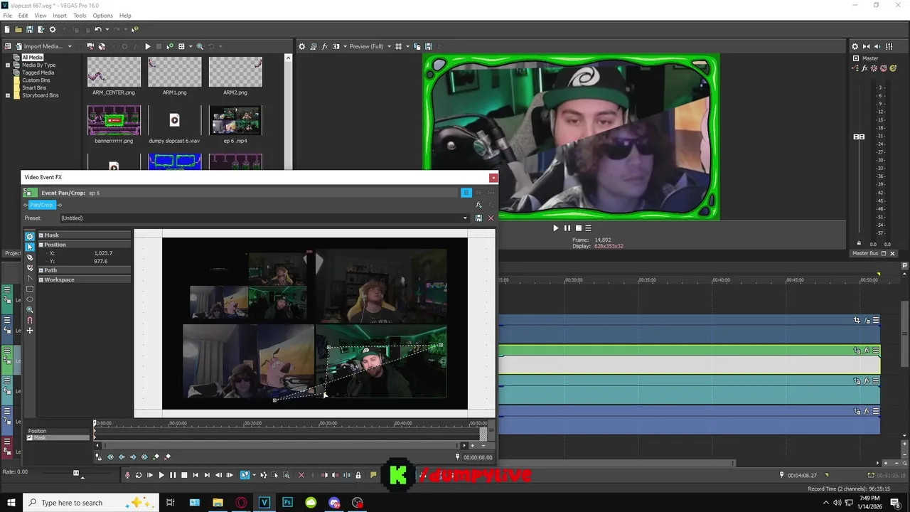Screen dimensions: 910x512
Task: Toggle Enable Snapping magnet in Pan/Crop
Action: coord(29,320)
